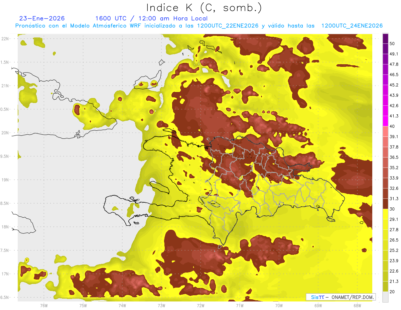Image resolution: width=401 pixels, height=310 pixels.
Task: Click the color bar value '22.6'
Action: click(x=394, y=271)
